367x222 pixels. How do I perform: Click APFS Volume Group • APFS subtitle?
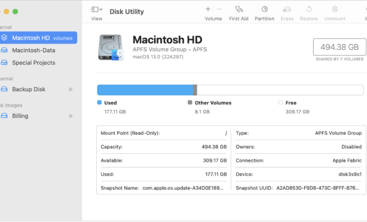(x=170, y=49)
